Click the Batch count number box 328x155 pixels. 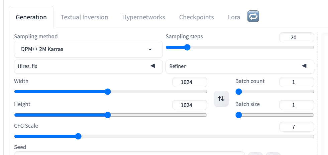pyautogui.click(x=296, y=82)
